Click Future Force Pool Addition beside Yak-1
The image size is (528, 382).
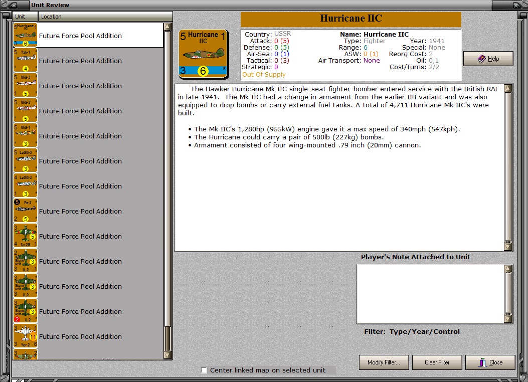click(81, 61)
